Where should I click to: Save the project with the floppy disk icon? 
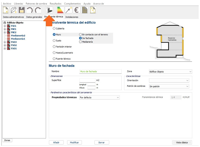[22, 10]
